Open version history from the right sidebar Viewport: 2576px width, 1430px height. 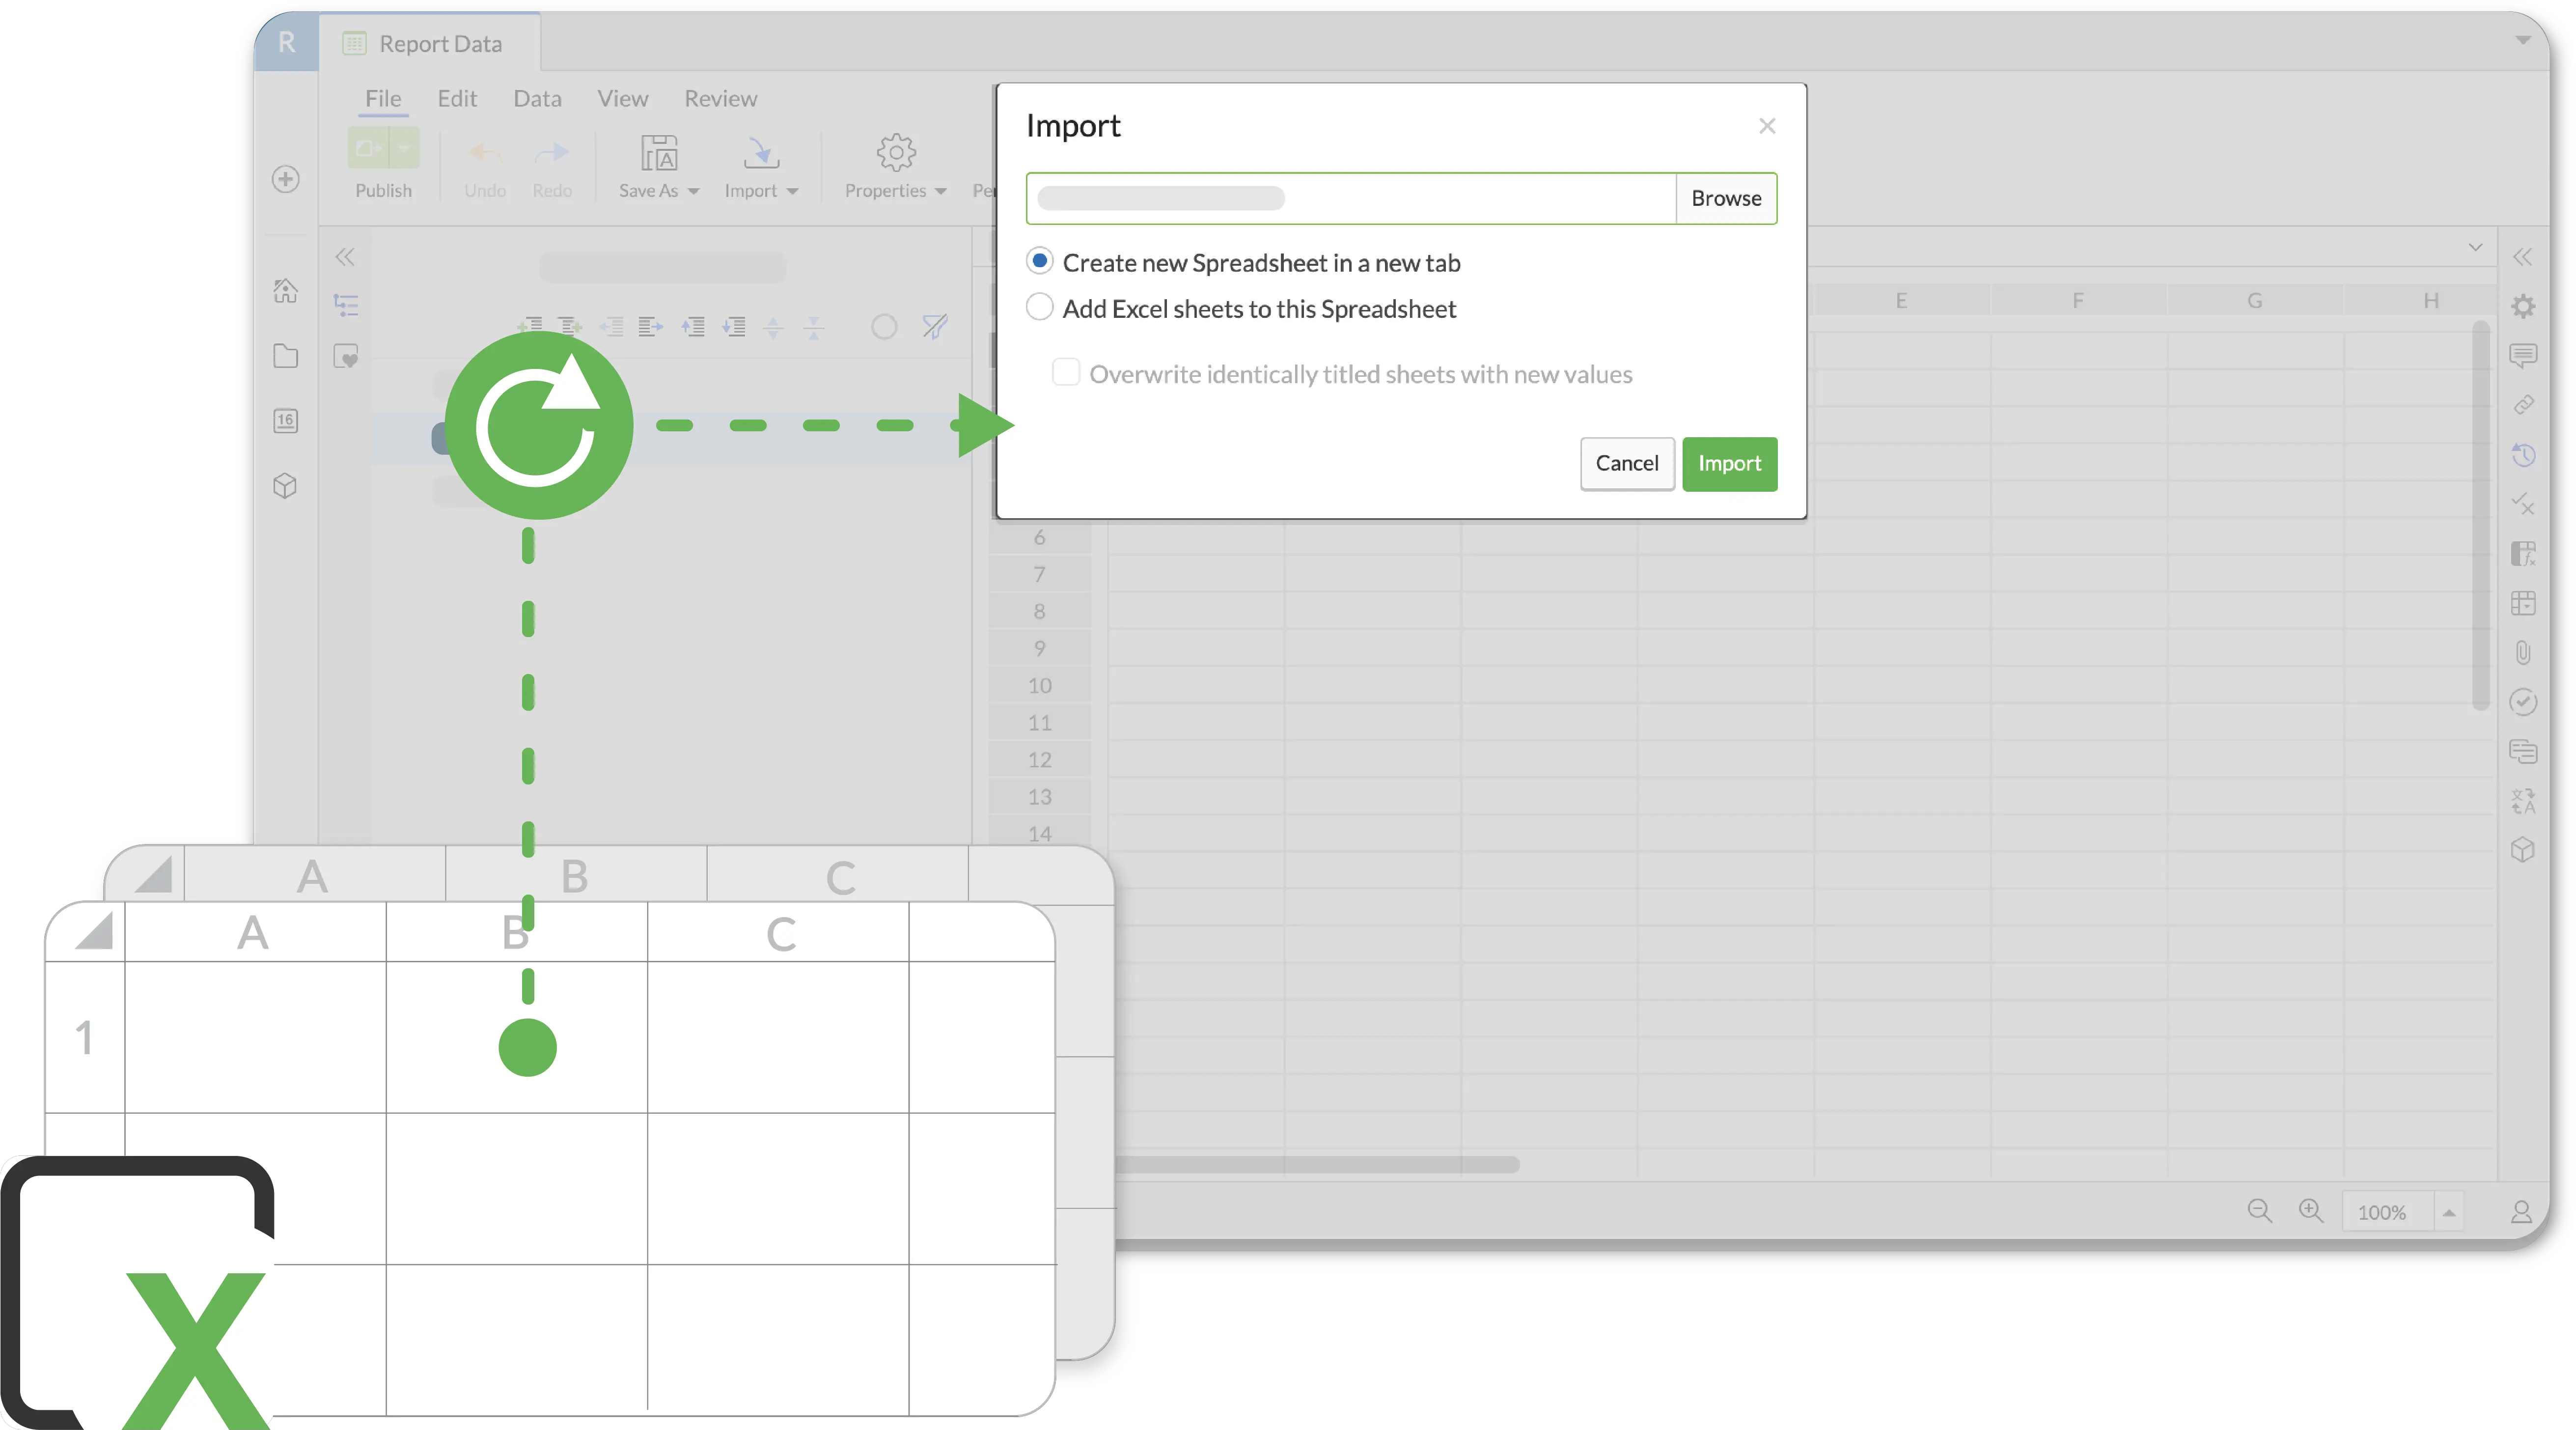click(2524, 455)
